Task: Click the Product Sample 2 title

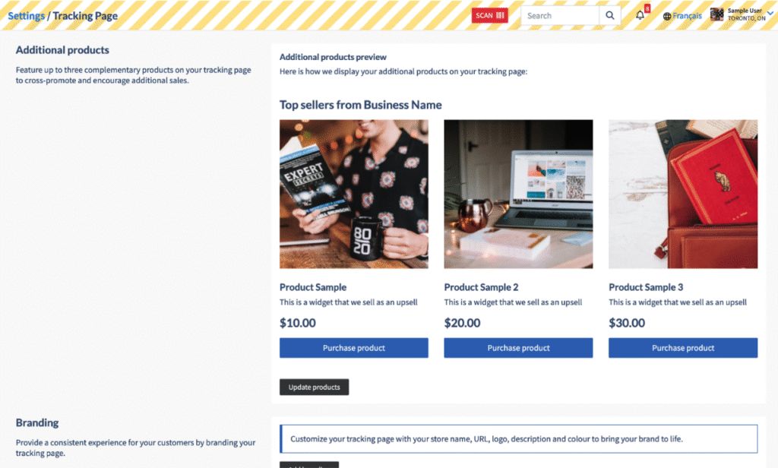Action: [481, 287]
